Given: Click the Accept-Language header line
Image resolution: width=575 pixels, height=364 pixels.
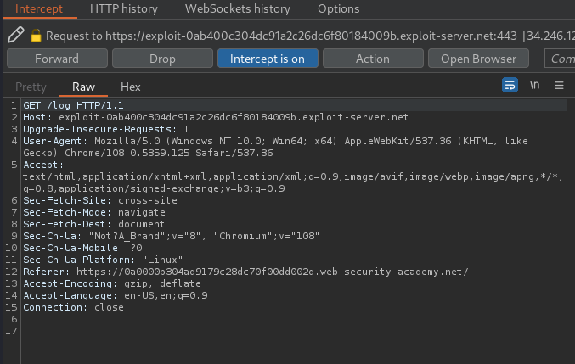Looking at the screenshot, I should (116, 295).
